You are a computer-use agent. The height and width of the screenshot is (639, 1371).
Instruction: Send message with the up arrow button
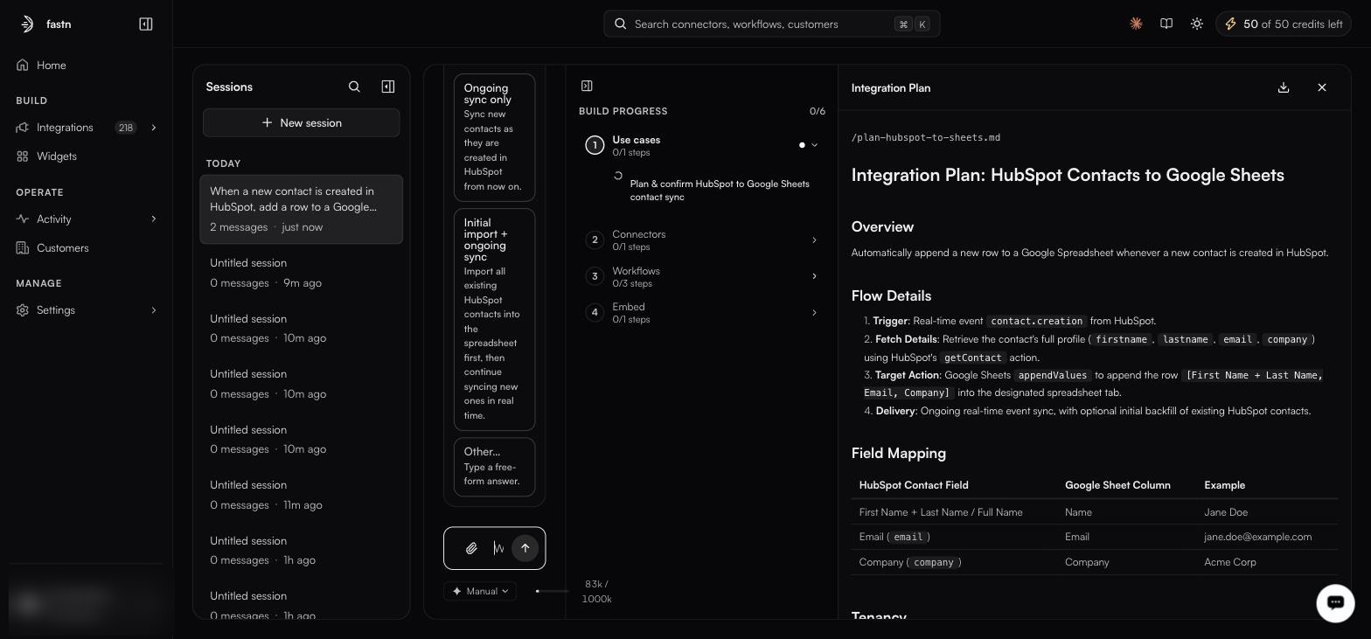point(525,548)
